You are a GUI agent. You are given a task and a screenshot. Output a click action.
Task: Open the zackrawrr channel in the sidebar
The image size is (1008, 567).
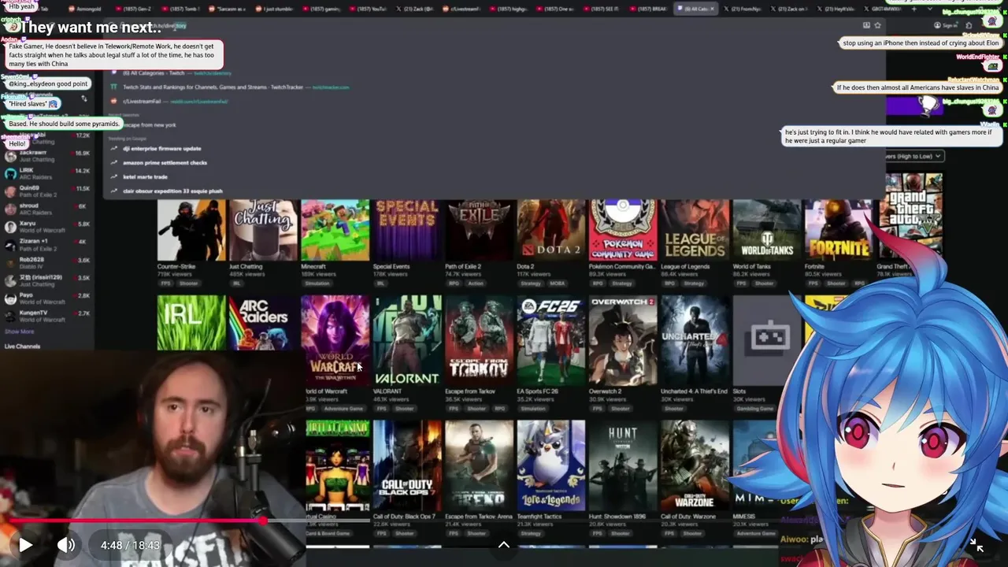point(47,156)
